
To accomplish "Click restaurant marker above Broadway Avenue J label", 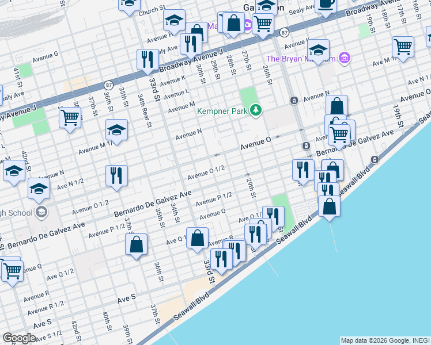I will (191, 46).
